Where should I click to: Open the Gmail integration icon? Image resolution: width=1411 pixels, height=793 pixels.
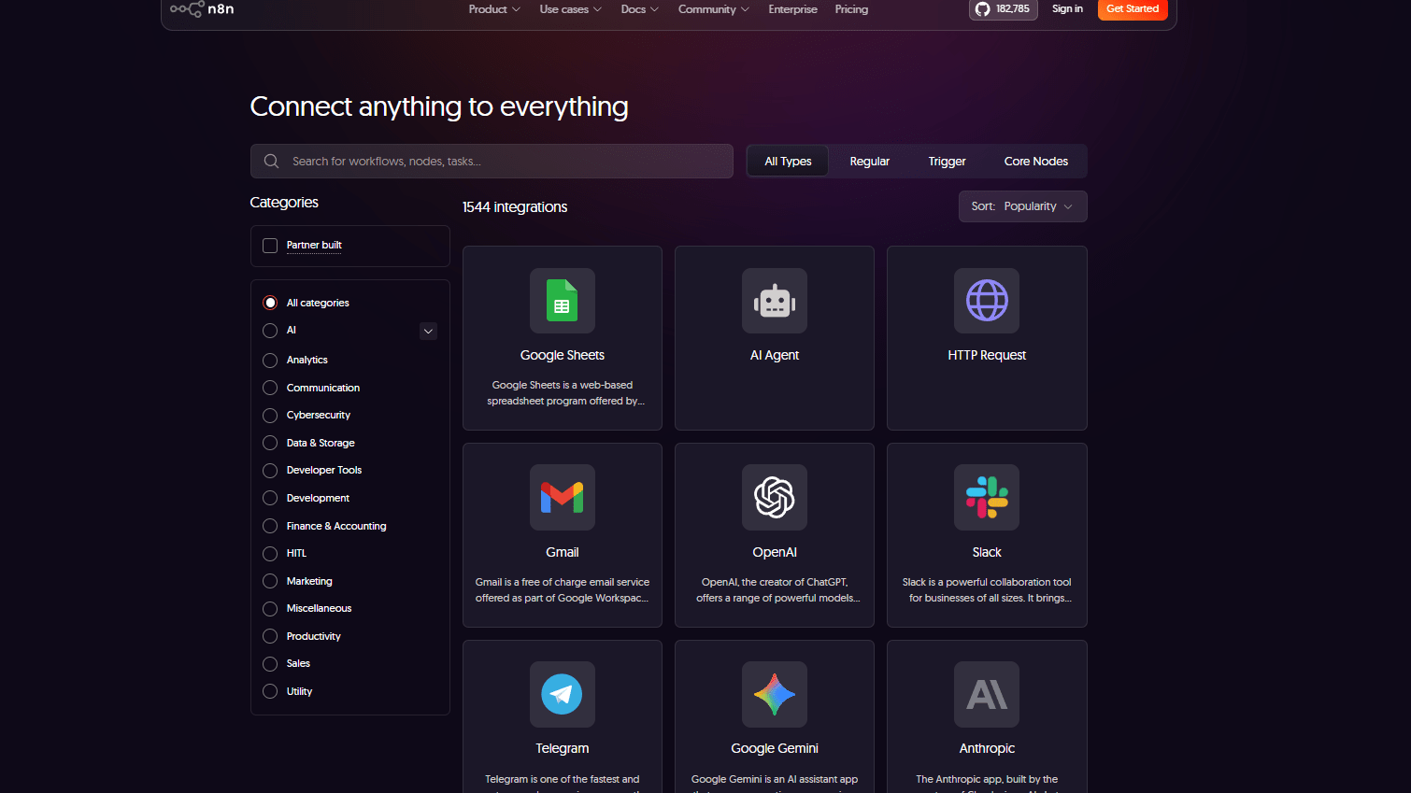point(562,498)
